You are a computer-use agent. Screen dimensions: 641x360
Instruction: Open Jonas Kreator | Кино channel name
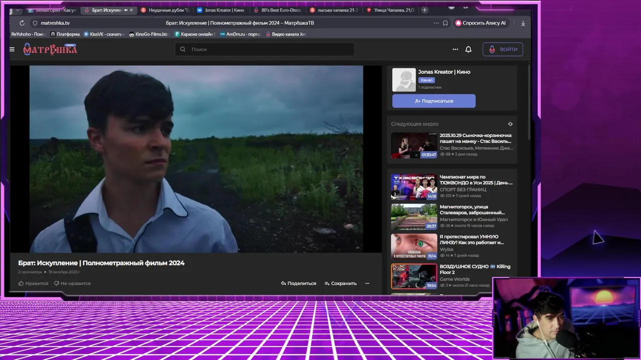444,72
